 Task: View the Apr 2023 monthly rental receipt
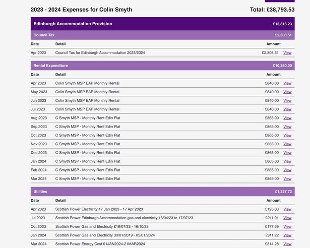point(287,83)
